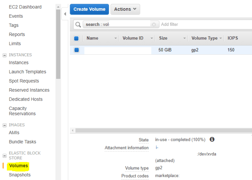The image size is (252, 180).
Task: Collapse the INSTANCES section
Action: click(5, 55)
